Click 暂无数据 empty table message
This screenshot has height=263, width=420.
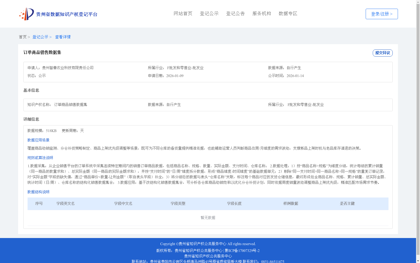208,218
